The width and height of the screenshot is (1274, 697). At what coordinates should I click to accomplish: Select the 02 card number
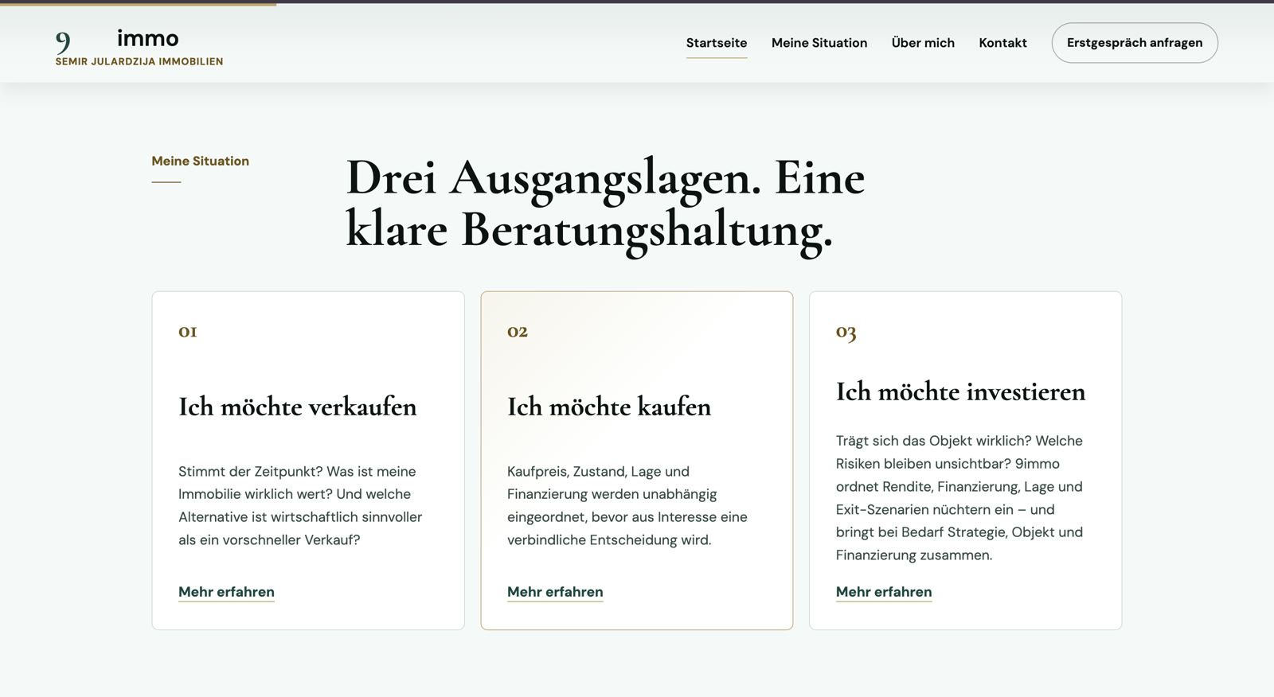click(518, 332)
